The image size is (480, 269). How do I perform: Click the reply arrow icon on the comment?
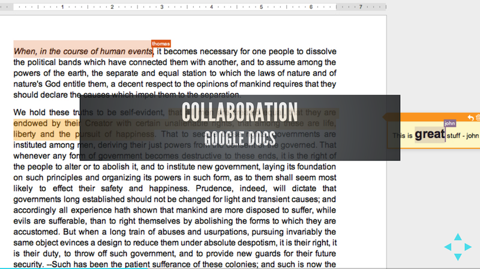470,117
